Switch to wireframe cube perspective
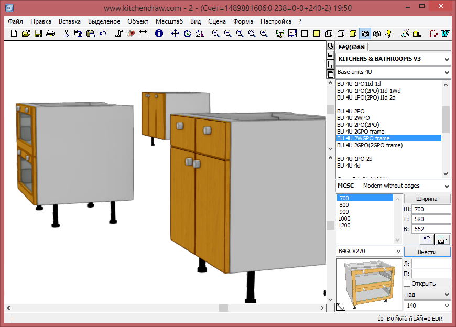 329,34
